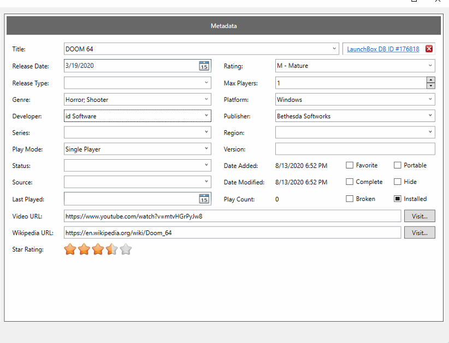Click the Date Modified value 8/13/2020 6:52 PM
The height and width of the screenshot is (343, 449).
click(301, 182)
